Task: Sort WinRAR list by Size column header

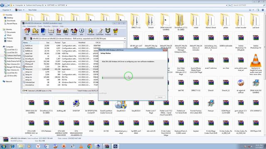Action: point(44,43)
